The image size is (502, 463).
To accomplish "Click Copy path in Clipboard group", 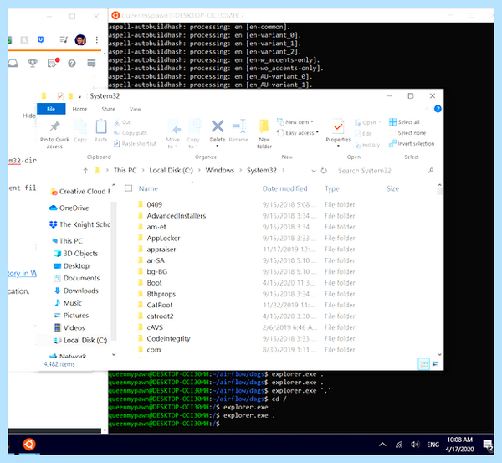I will 131,132.
